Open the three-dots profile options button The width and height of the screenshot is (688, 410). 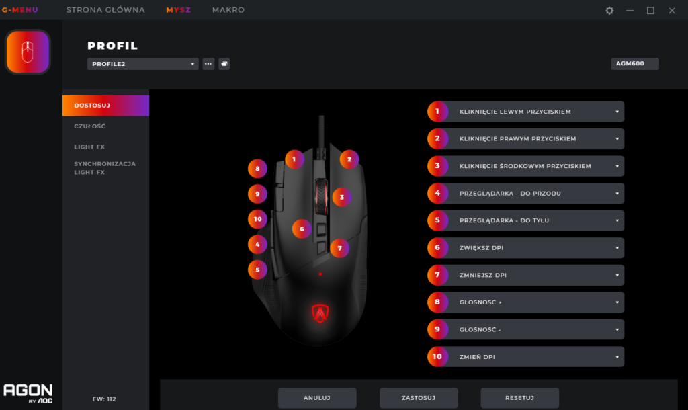click(208, 64)
